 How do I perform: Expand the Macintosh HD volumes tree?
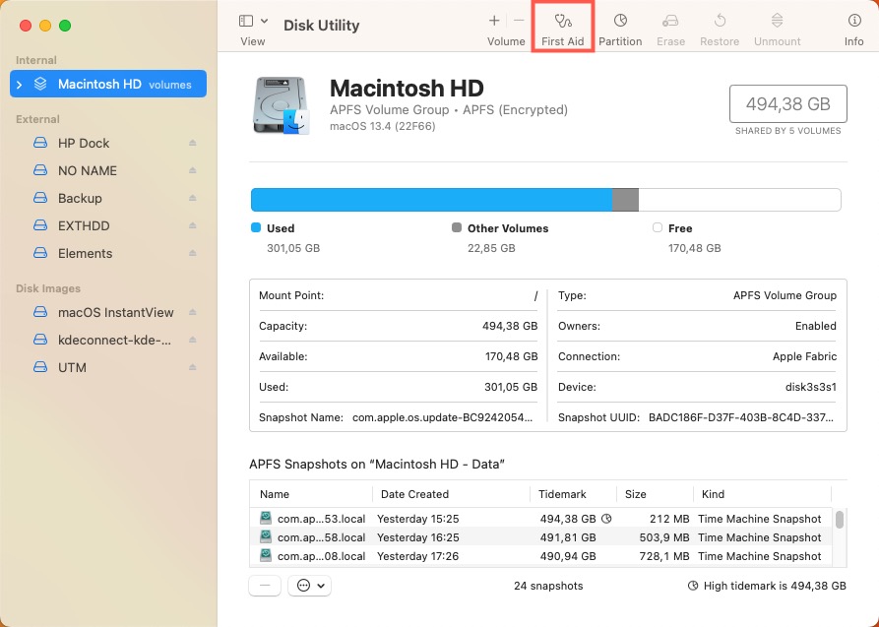pos(20,85)
